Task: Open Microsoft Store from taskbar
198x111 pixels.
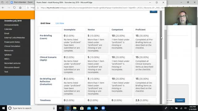Action: pos(82,108)
